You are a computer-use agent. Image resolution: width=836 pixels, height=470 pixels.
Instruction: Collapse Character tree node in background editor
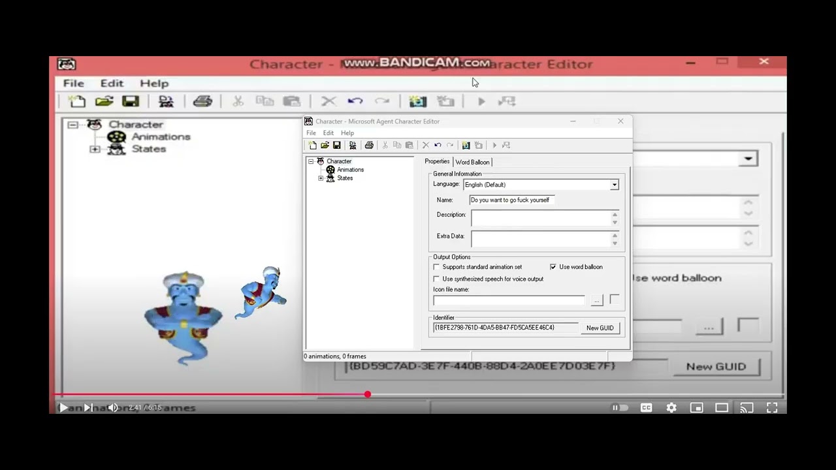click(72, 125)
